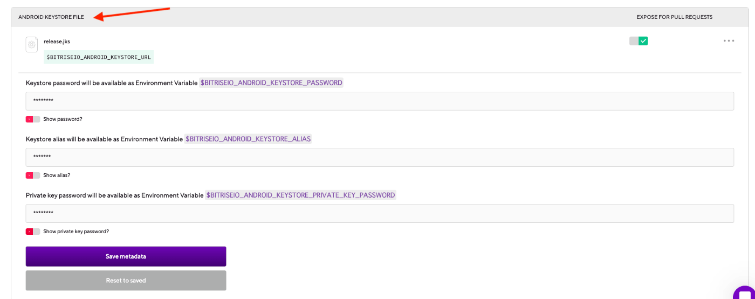Click the EXPOSE FOR PULL REQUESTS column header
This screenshot has width=755, height=299.
click(x=674, y=17)
